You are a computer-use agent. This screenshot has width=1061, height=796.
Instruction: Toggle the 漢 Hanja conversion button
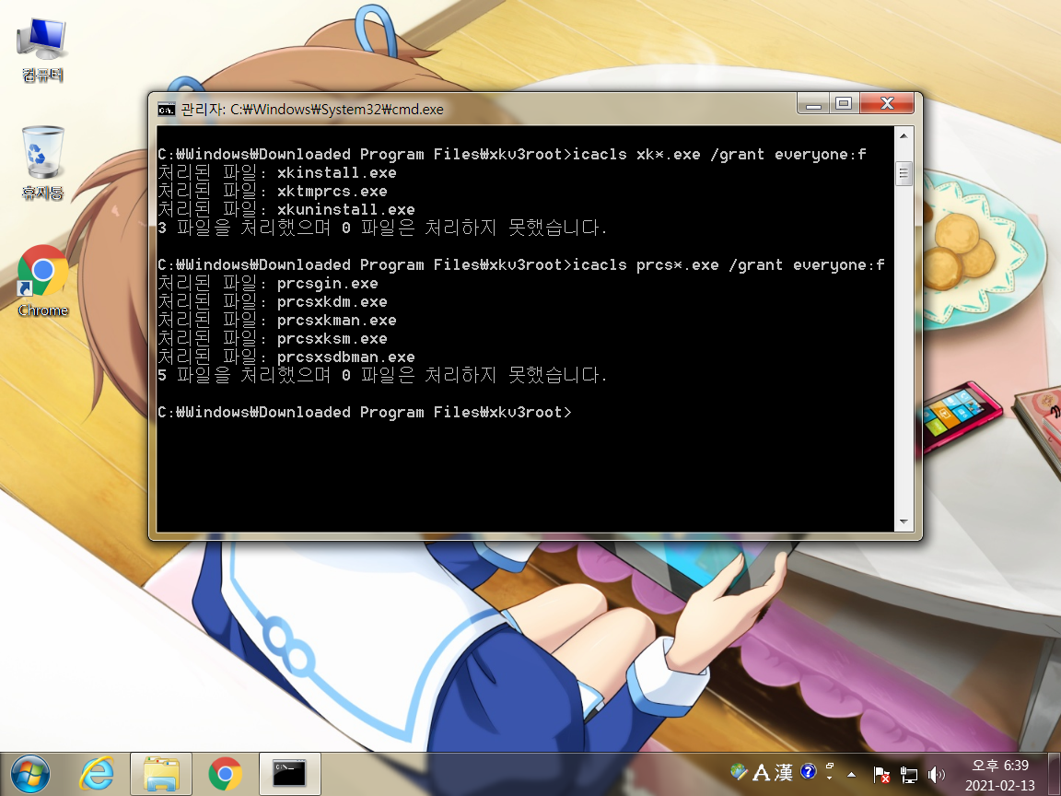(784, 772)
